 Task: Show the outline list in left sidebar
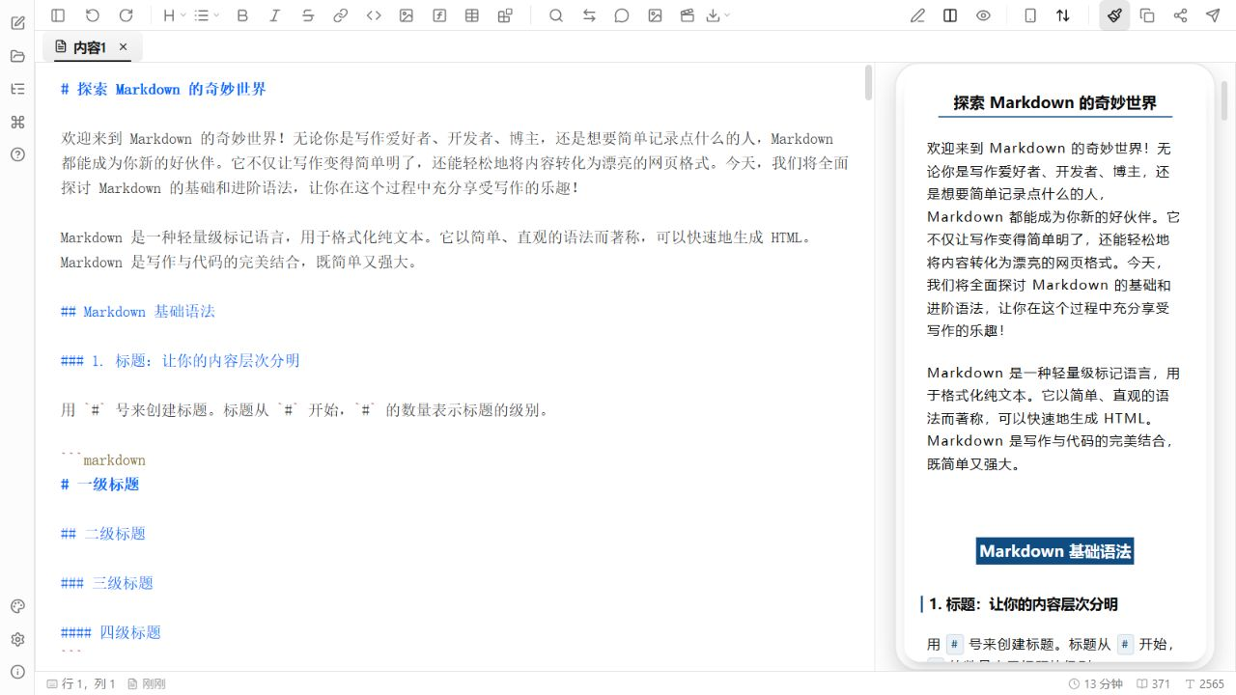click(17, 89)
